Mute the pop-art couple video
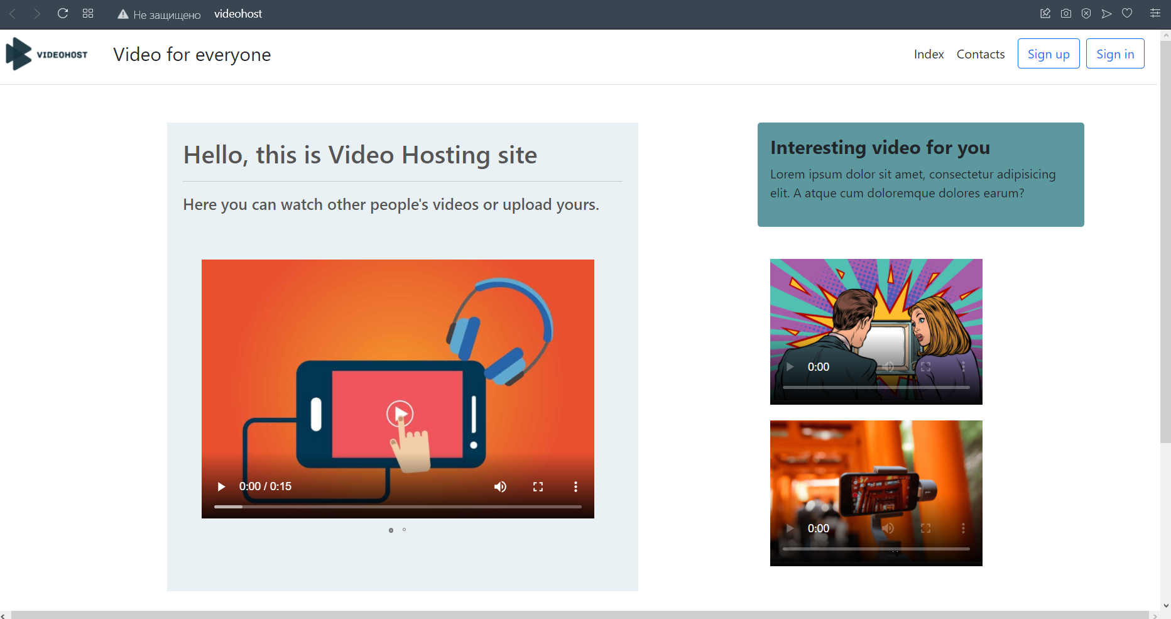This screenshot has width=1171, height=619. click(888, 367)
